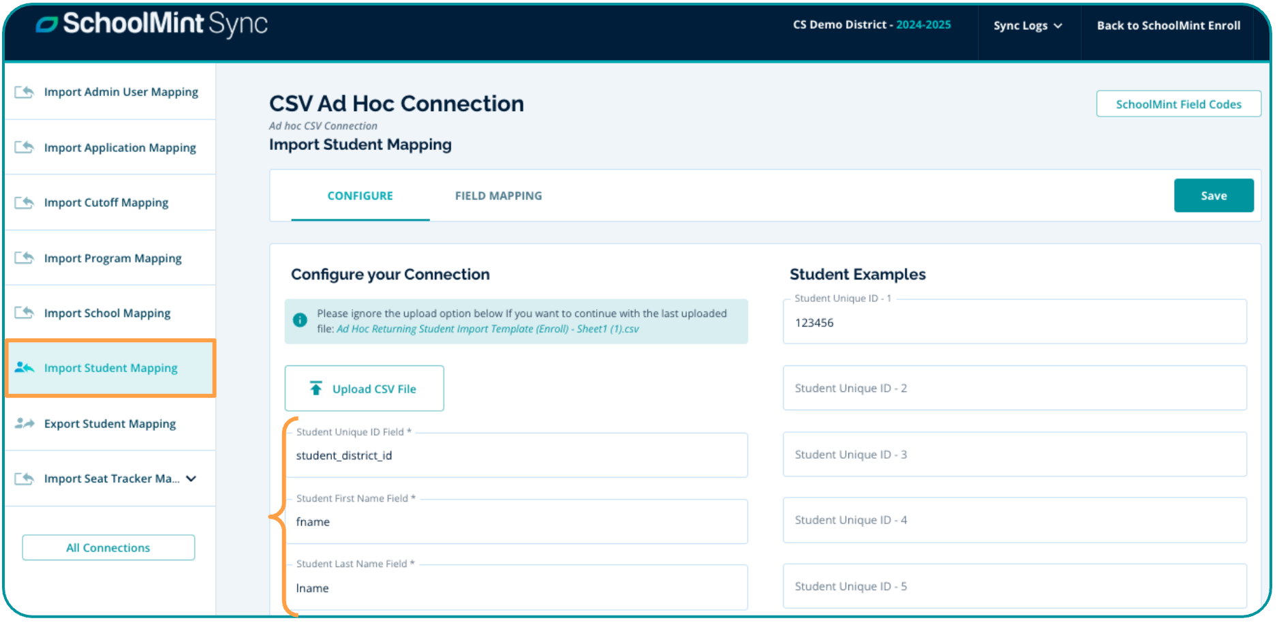
Task: Click the Import Admin User Mapping icon
Action: (25, 92)
